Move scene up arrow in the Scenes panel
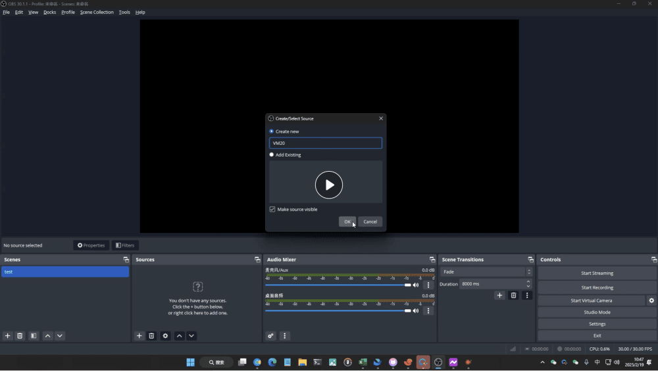 tap(48, 335)
